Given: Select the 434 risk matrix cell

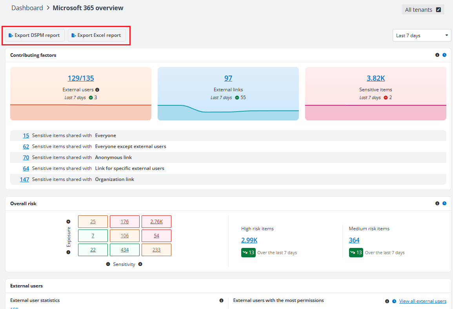Looking at the screenshot, I should [x=125, y=250].
